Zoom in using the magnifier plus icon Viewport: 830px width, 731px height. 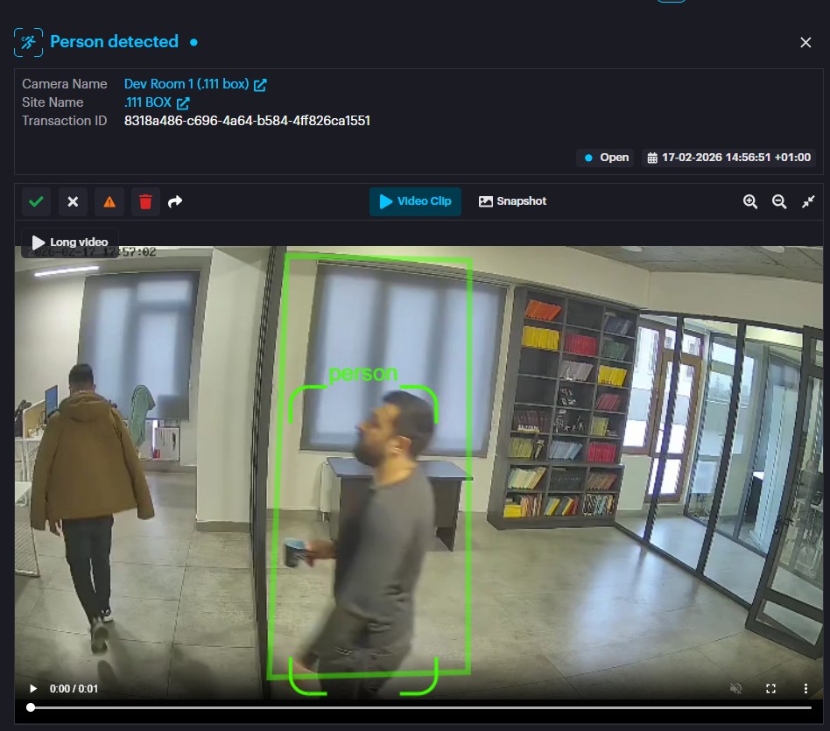point(750,201)
